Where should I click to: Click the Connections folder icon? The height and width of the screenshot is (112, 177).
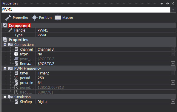click(x=10, y=44)
